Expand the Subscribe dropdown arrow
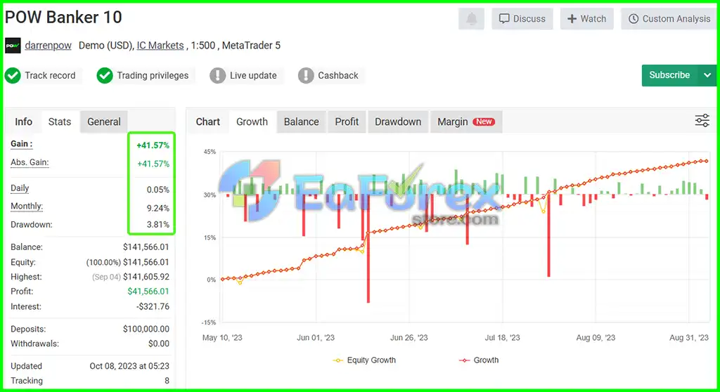Image resolution: width=720 pixels, height=392 pixels. (707, 75)
